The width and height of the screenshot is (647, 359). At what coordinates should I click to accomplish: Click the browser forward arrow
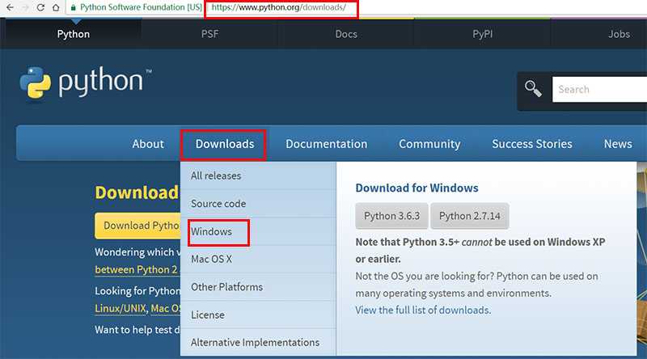(25, 7)
